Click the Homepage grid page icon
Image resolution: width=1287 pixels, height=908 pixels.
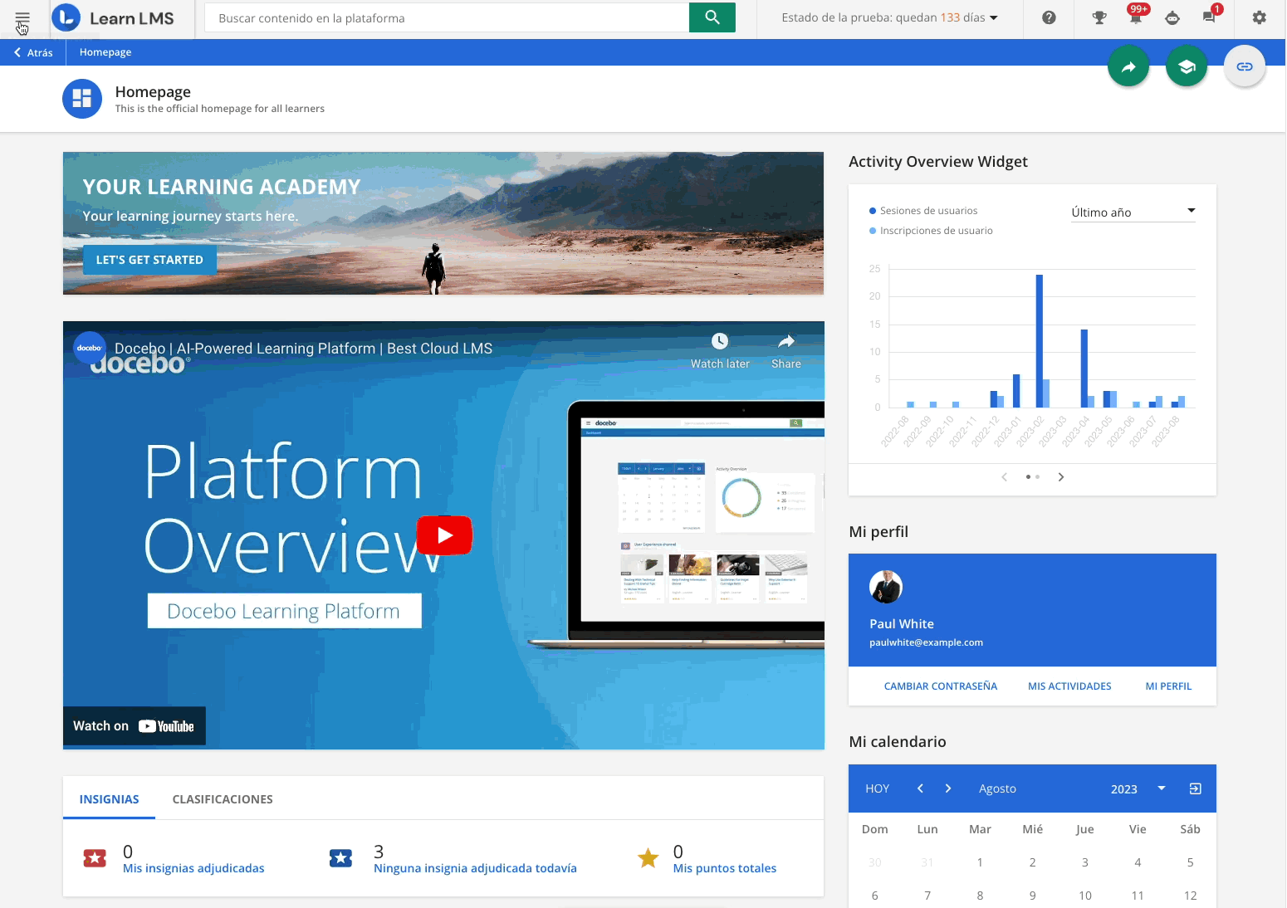point(82,99)
